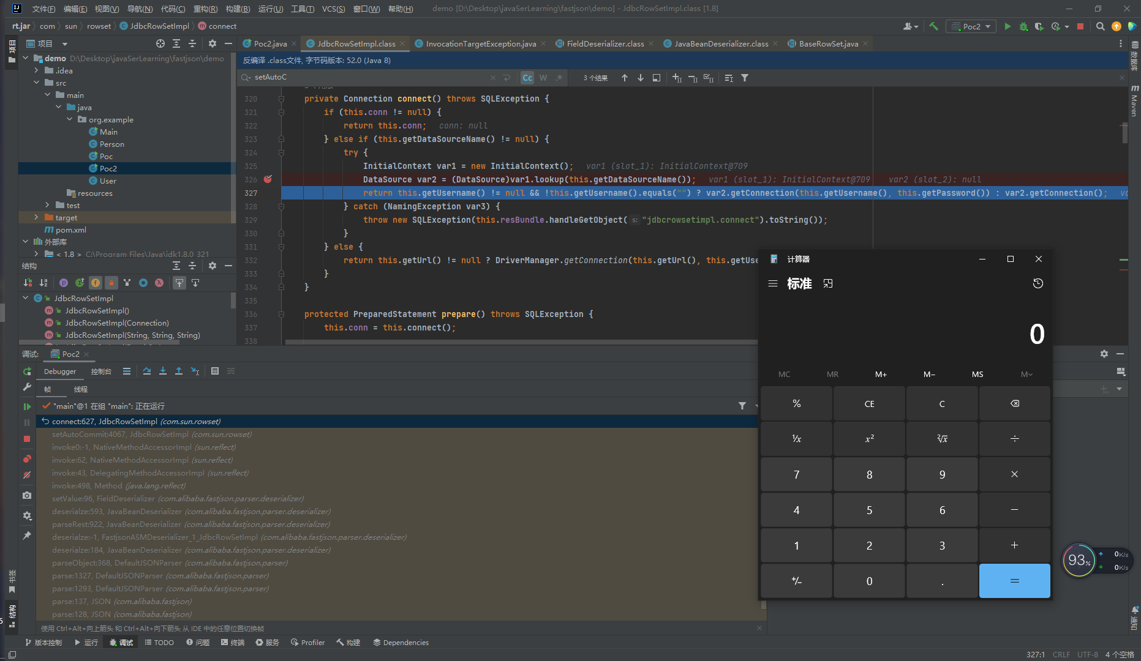1141x661 pixels.
Task: Toggle show properties filter in Structure panel
Action: [64, 283]
